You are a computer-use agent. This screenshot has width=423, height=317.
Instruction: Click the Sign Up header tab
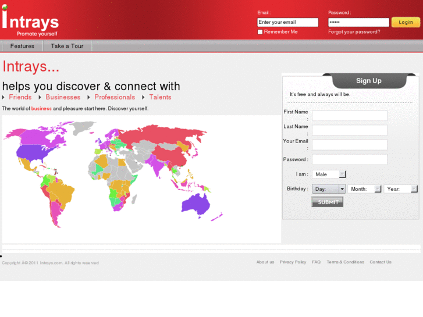pyautogui.click(x=369, y=81)
